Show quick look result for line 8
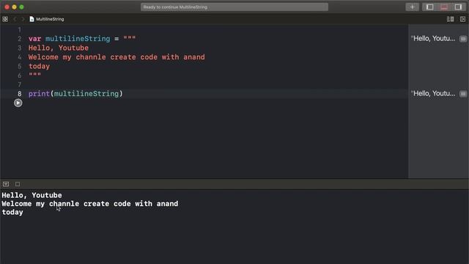This screenshot has width=469, height=264. point(463,94)
